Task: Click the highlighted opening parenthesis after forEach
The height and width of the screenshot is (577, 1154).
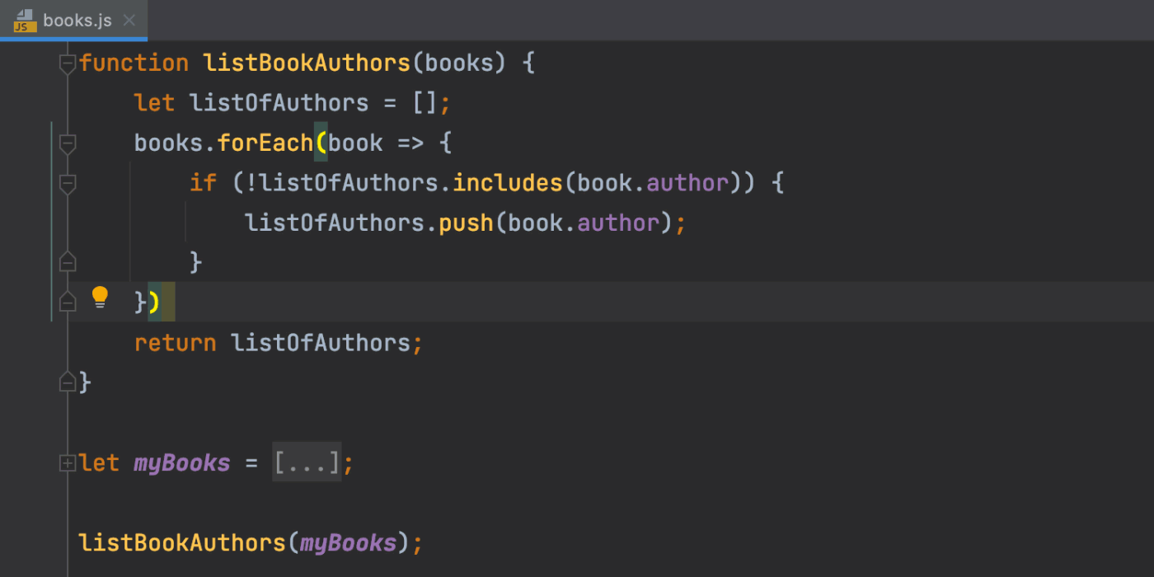Action: click(x=321, y=143)
